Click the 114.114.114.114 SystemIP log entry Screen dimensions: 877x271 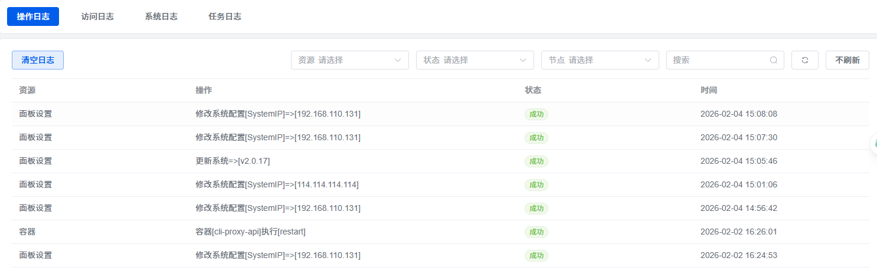click(x=277, y=185)
